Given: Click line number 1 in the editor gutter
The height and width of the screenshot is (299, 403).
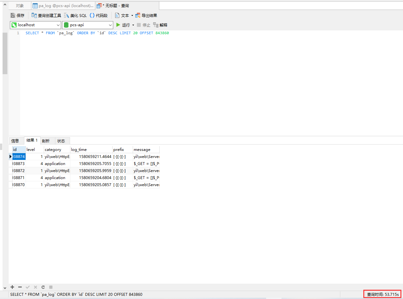Looking at the screenshot, I should coord(18,33).
